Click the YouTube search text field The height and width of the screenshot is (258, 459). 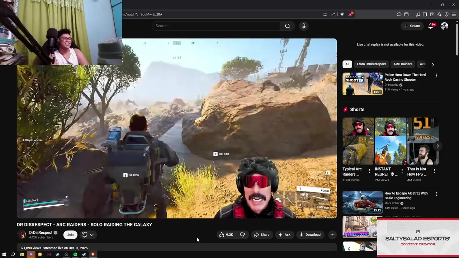(216, 26)
